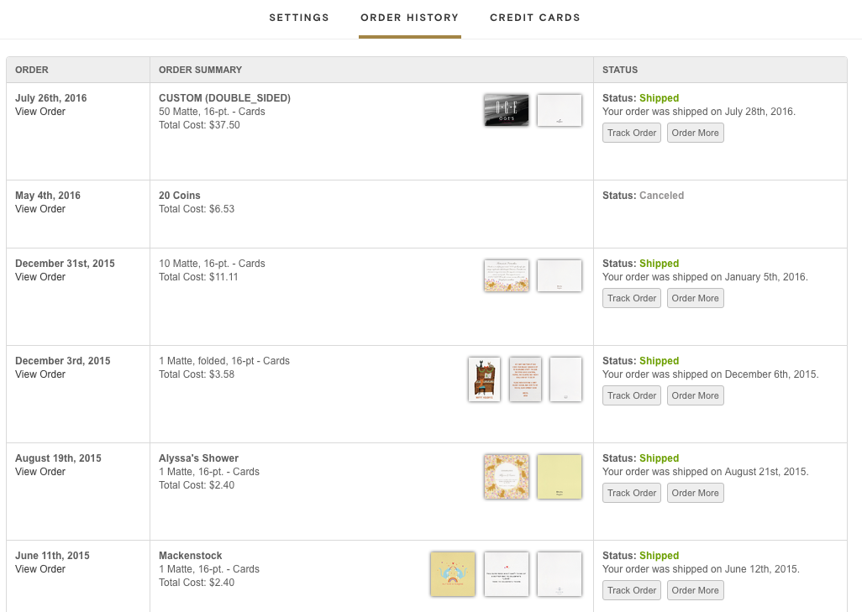Track Order shipped on July 28th, 2016
This screenshot has width=862, height=612.
pyautogui.click(x=631, y=133)
